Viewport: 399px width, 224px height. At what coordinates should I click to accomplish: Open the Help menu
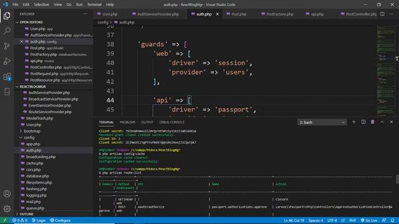pyautogui.click(x=110, y=4)
